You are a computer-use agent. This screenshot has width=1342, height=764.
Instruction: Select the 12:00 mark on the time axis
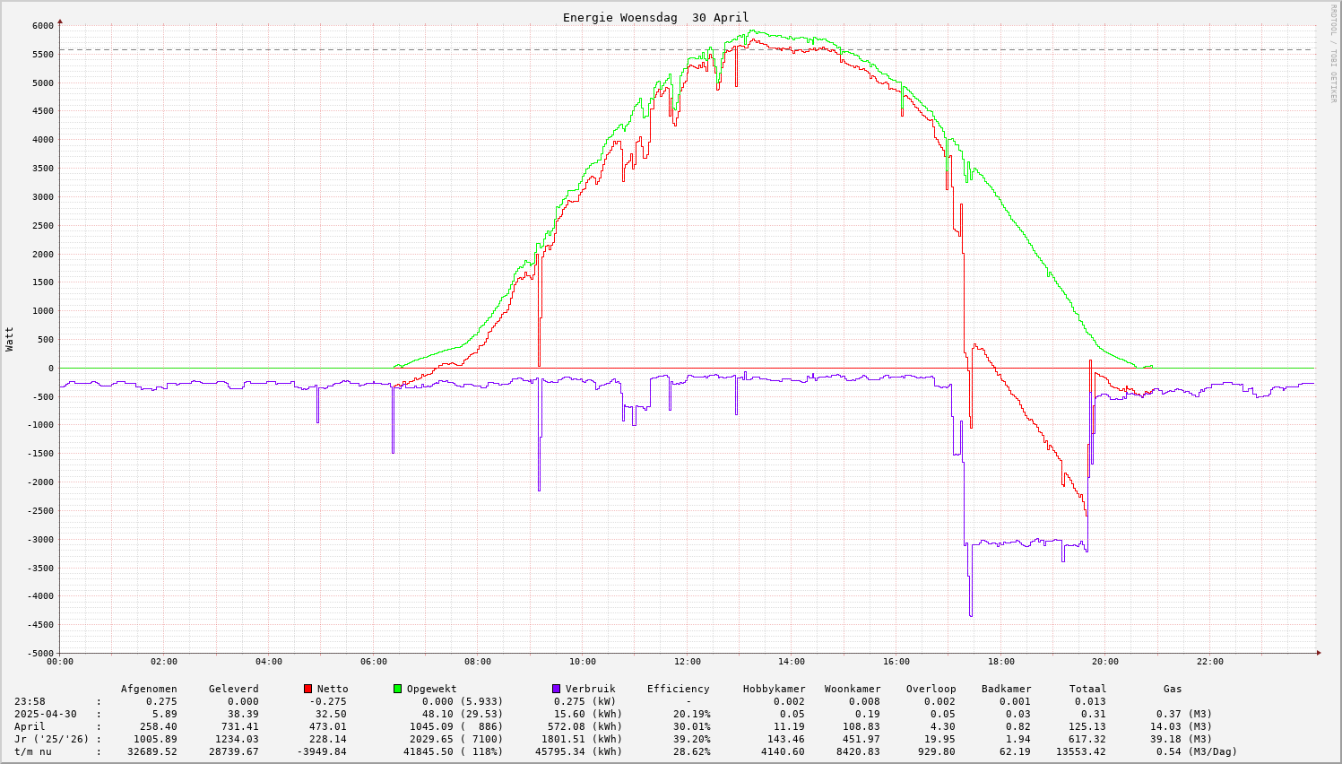687,662
